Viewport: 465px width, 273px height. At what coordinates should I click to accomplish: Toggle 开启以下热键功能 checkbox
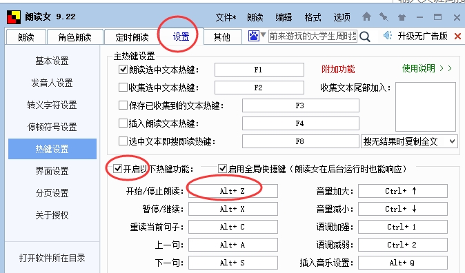tap(118, 169)
